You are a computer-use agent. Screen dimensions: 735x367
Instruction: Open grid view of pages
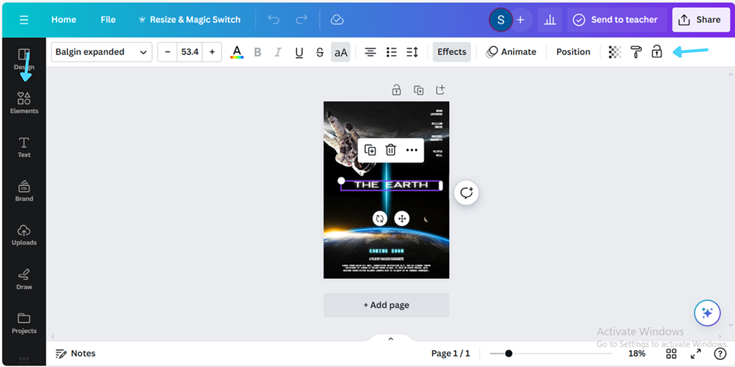(671, 354)
